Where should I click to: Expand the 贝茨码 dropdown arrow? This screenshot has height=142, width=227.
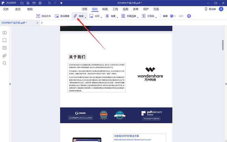tap(156, 18)
